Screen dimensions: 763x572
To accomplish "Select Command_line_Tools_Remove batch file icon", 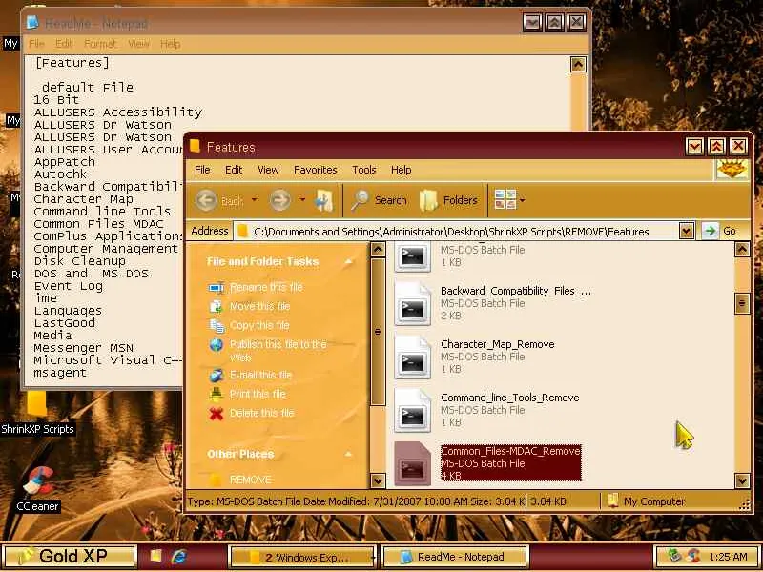I will tap(412, 411).
